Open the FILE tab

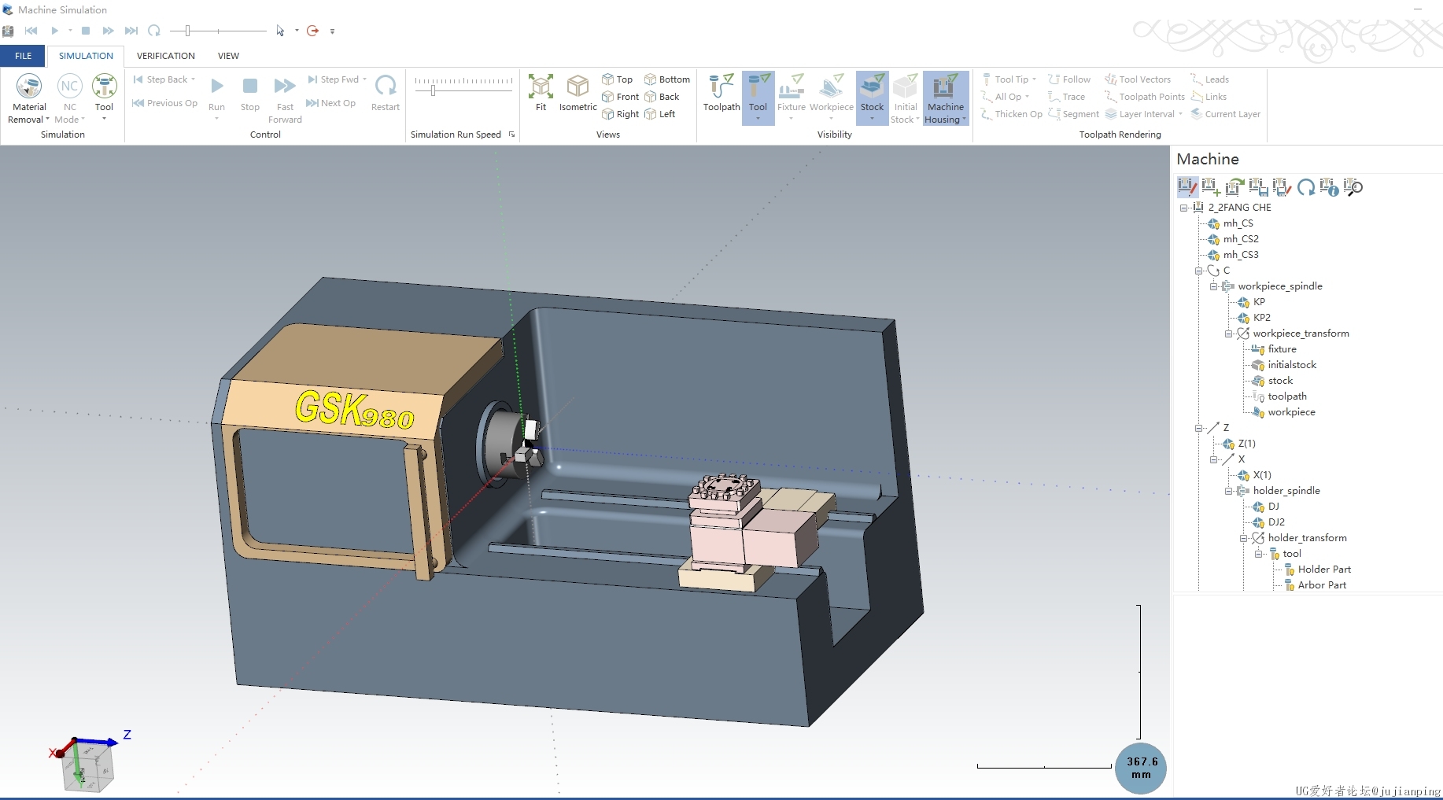pyautogui.click(x=24, y=56)
